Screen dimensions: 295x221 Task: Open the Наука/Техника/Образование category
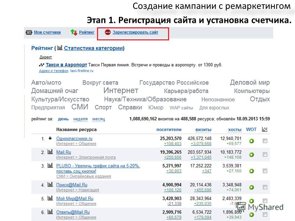click(145, 99)
